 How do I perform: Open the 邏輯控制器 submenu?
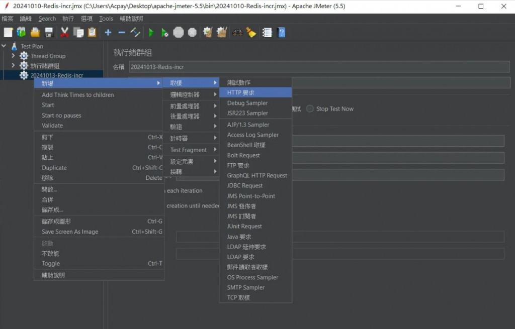191,94
